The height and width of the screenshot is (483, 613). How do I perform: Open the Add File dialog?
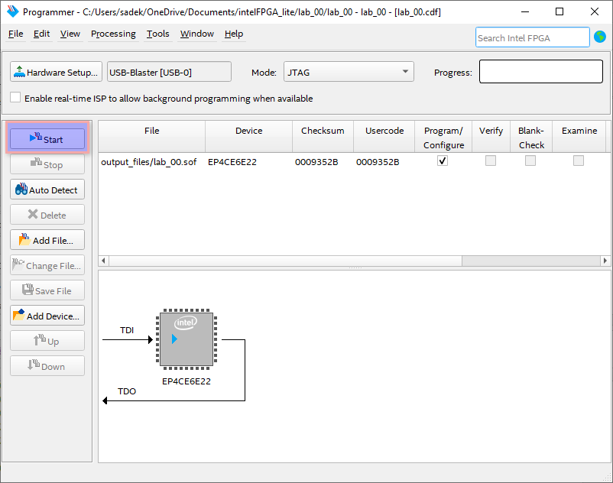point(47,241)
